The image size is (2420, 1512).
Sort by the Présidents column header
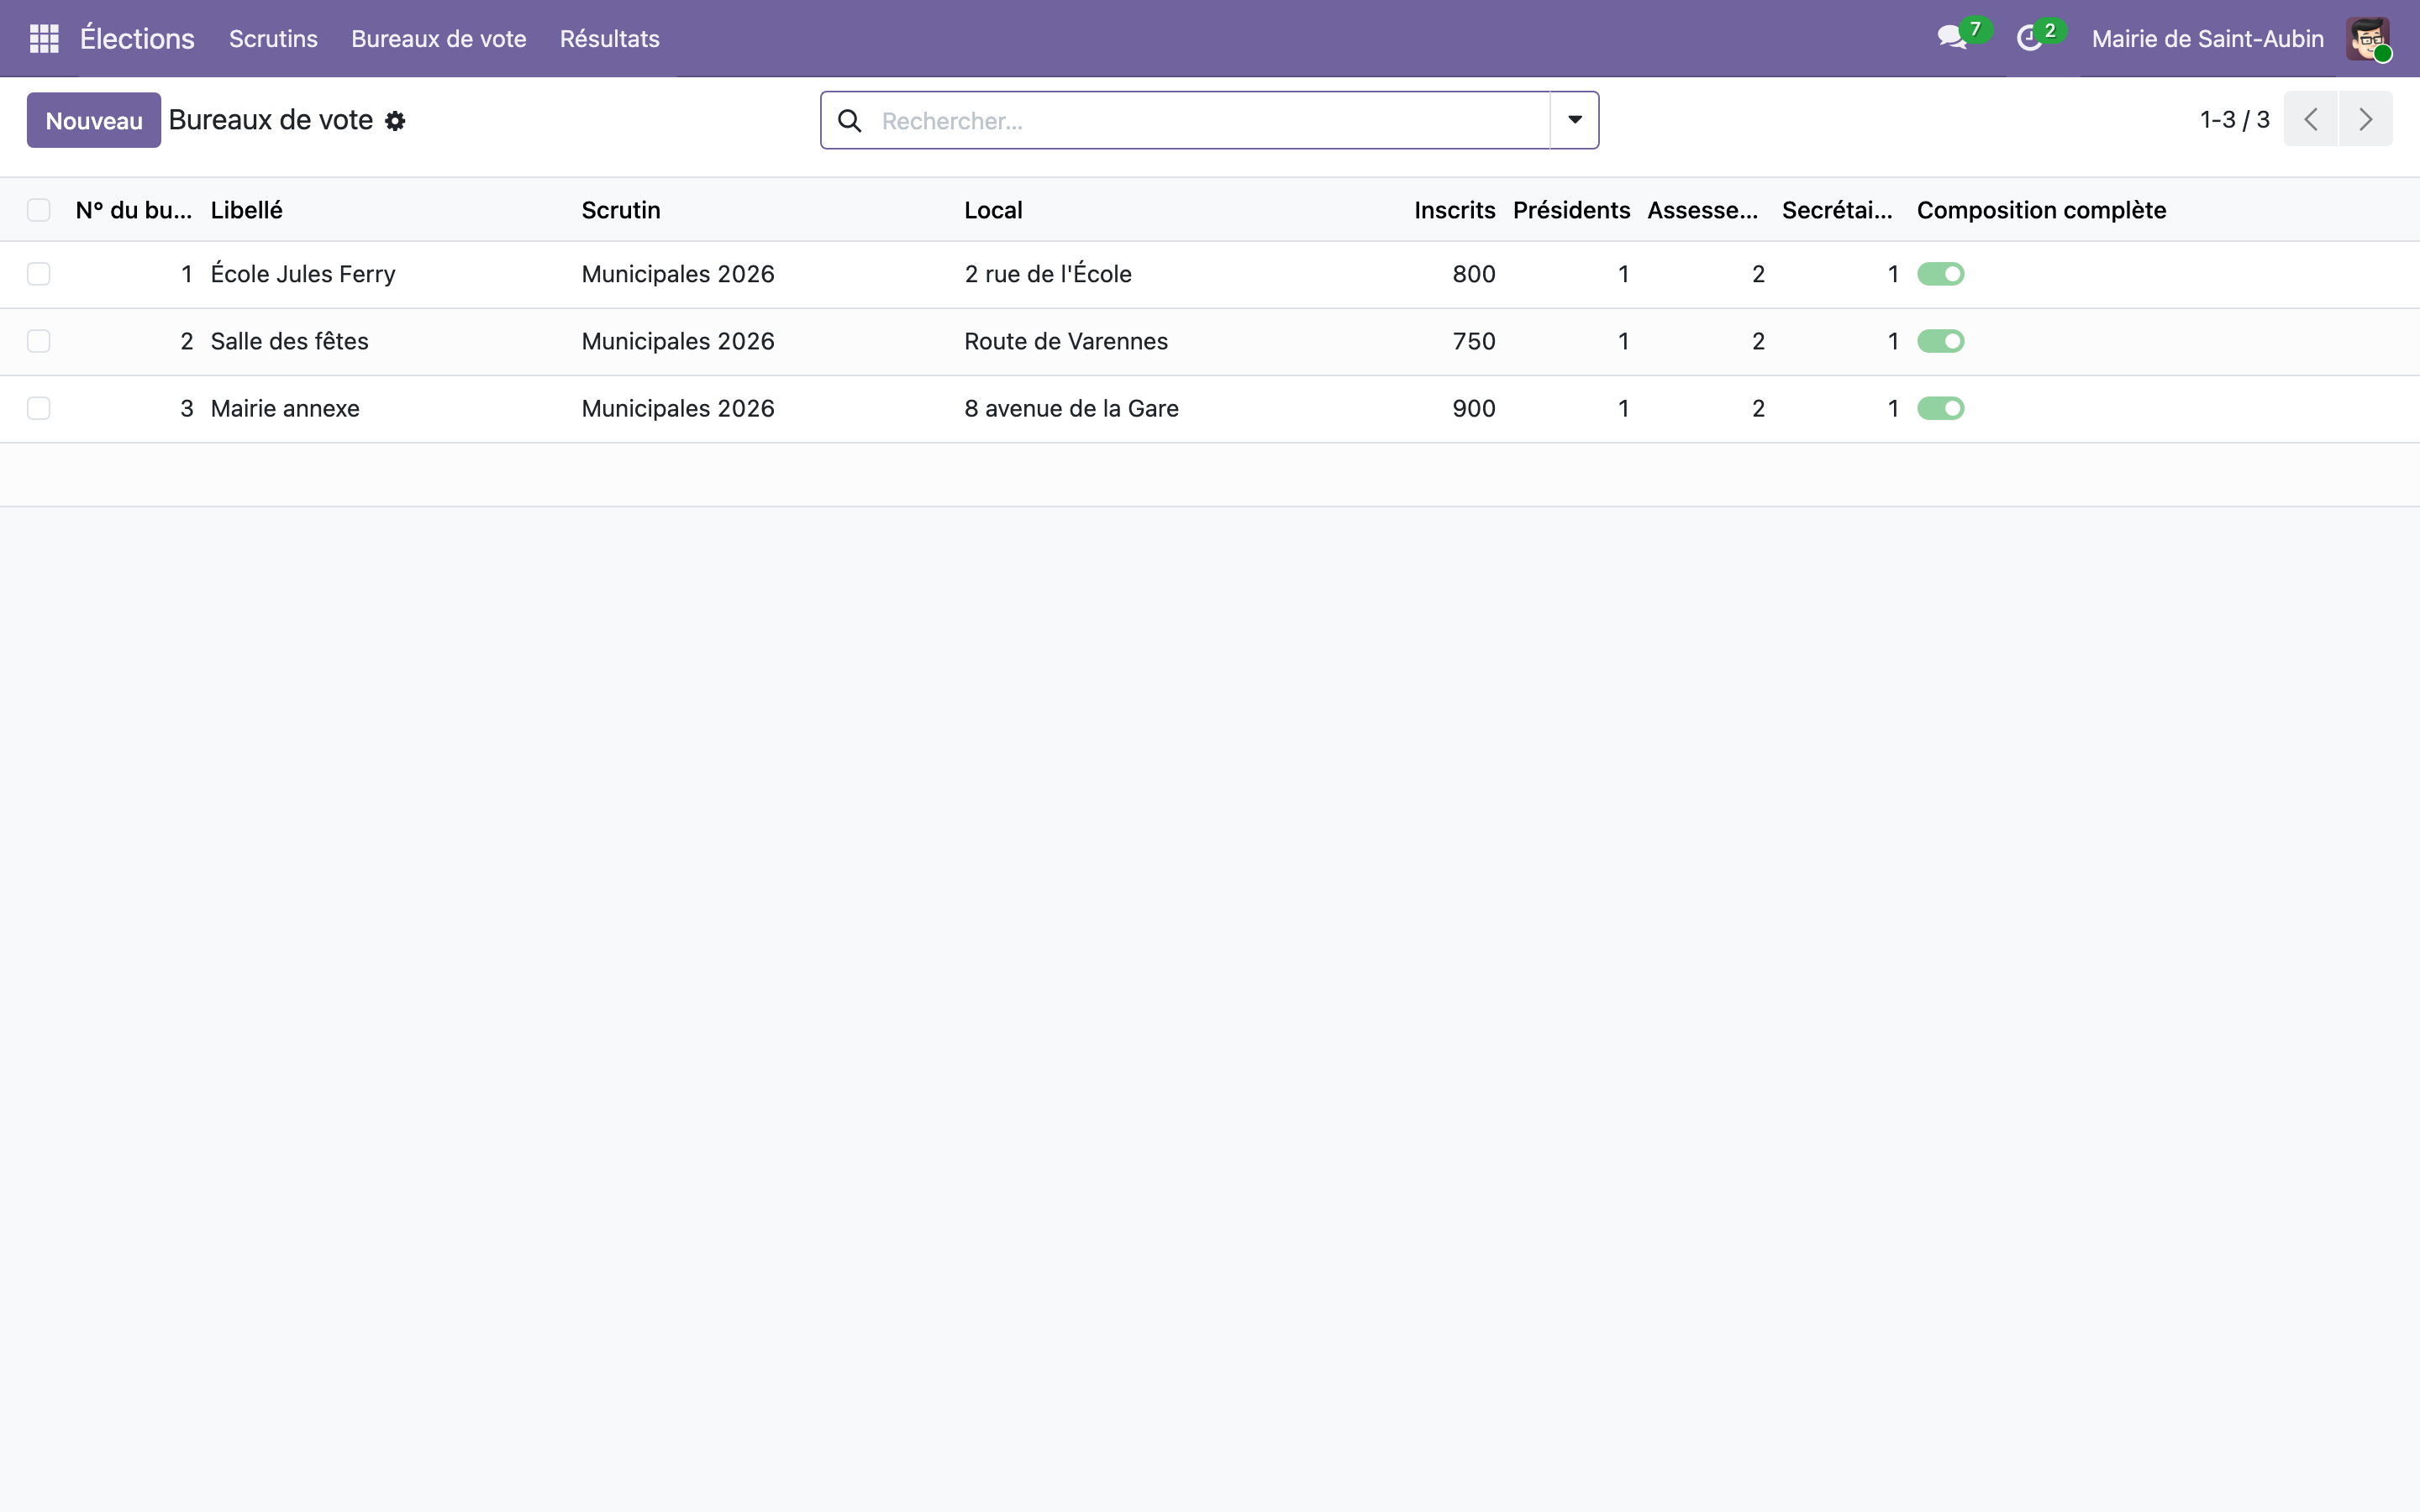pos(1571,210)
